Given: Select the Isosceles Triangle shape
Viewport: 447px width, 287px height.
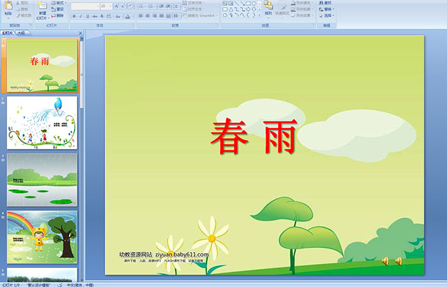Looking at the screenshot, I should tap(231, 10).
